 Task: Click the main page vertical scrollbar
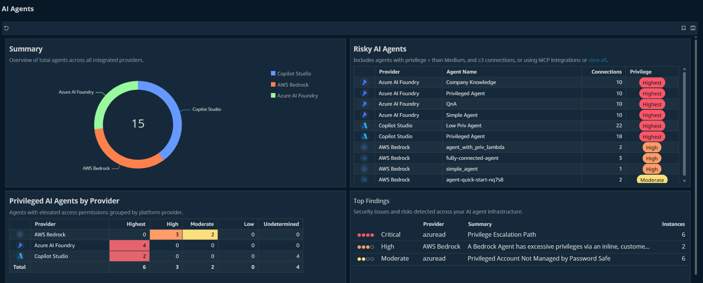coord(696,157)
